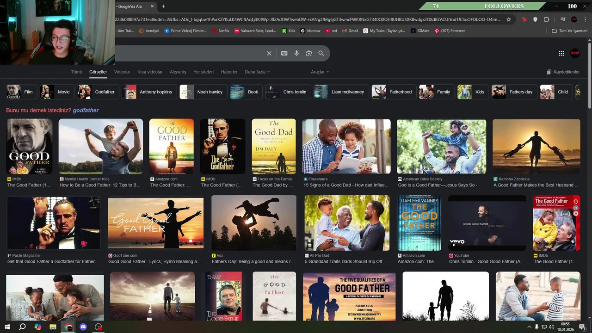Click the Google search input field
592x333 pixels.
[x=190, y=53]
